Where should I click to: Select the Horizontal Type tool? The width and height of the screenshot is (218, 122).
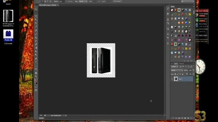(36, 62)
